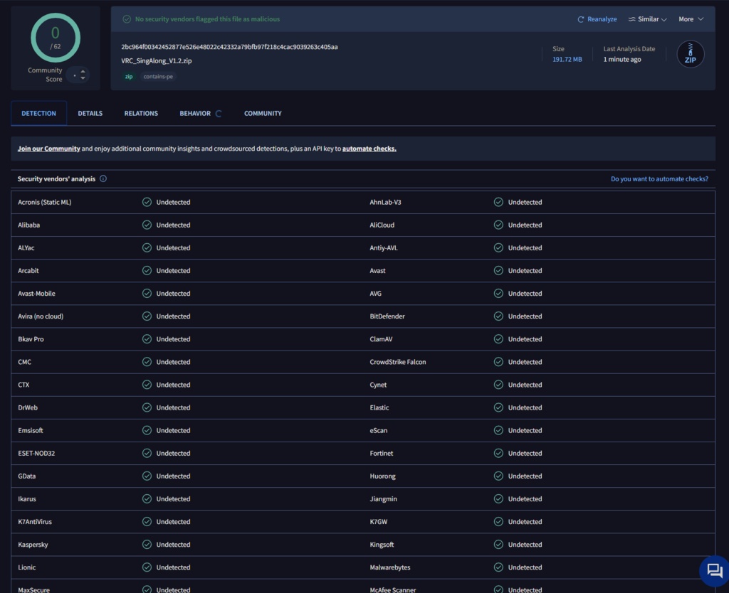Click the Reanalyze refresh icon
Image resolution: width=729 pixels, height=593 pixels.
click(x=580, y=19)
